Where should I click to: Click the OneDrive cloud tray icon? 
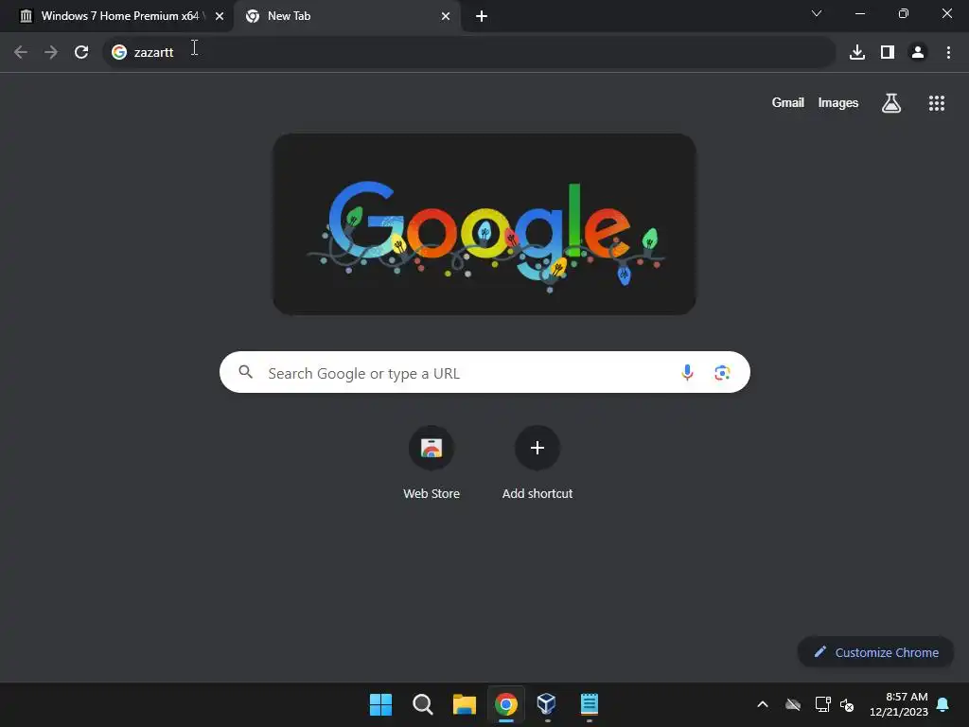coord(793,704)
